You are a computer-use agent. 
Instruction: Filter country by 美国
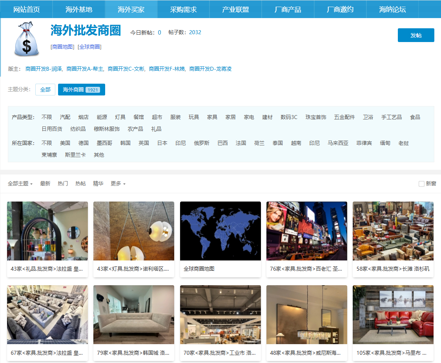pos(65,143)
